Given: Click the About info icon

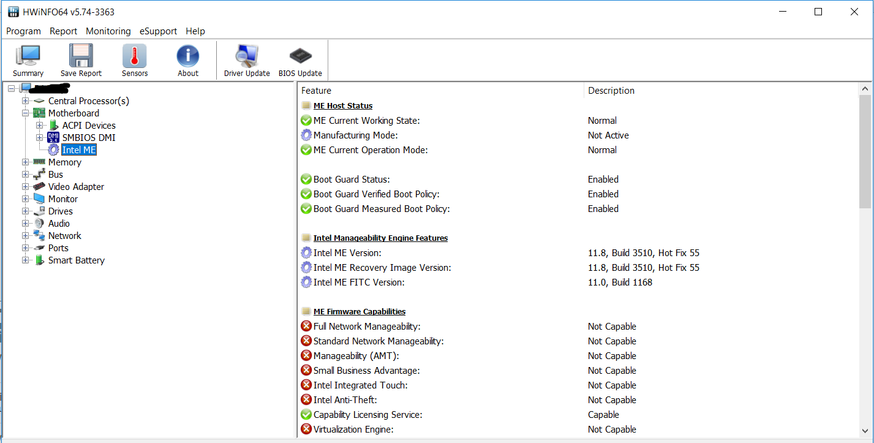Looking at the screenshot, I should tap(188, 61).
